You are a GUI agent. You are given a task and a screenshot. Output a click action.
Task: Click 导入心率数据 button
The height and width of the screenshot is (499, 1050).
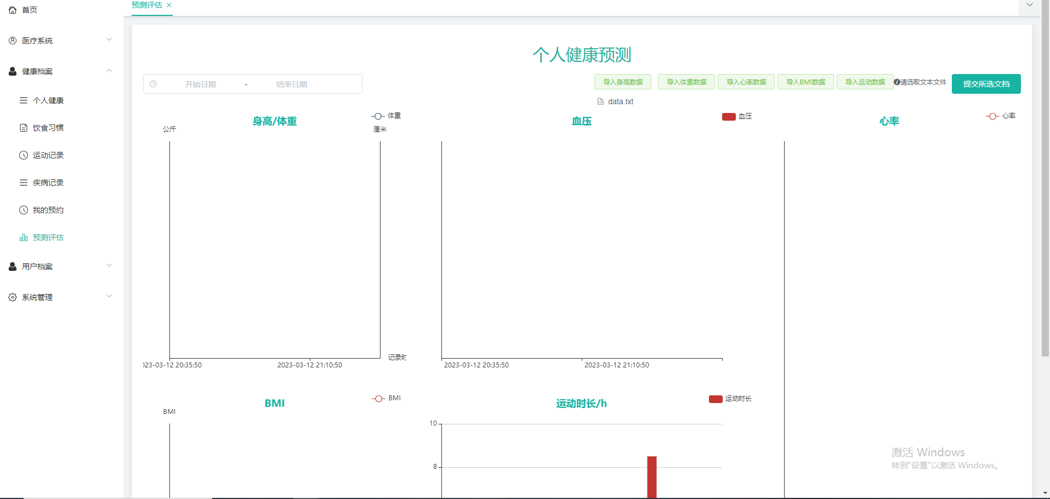point(746,82)
